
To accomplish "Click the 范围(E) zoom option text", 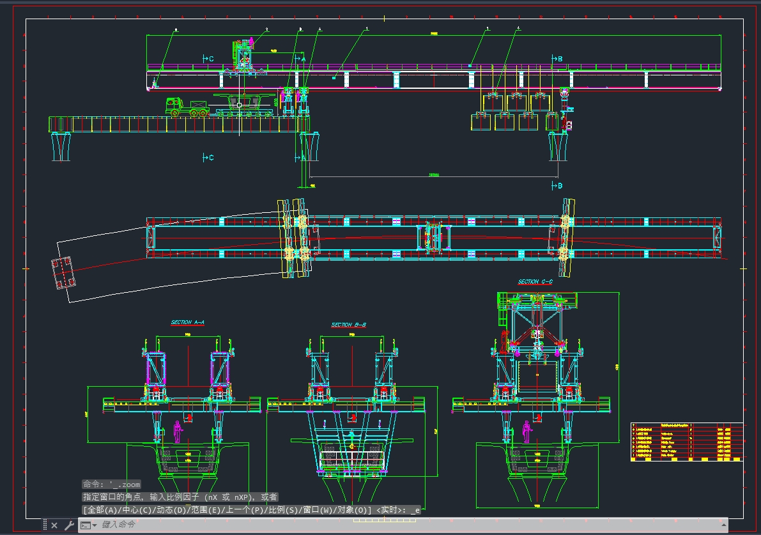I will pyautogui.click(x=205, y=510).
